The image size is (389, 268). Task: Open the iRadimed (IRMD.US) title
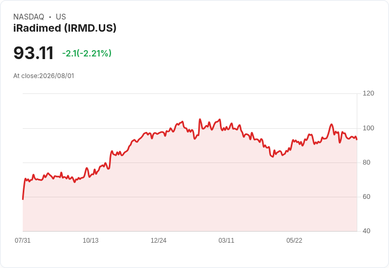click(65, 28)
